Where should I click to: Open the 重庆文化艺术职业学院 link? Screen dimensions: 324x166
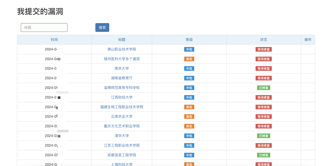(x=122, y=126)
